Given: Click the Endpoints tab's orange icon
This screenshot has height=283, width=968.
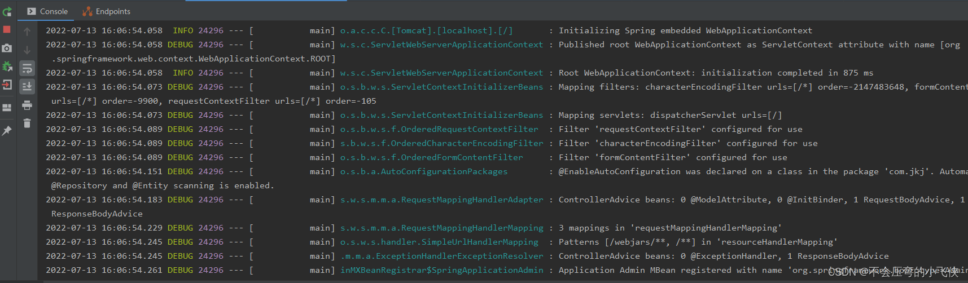Looking at the screenshot, I should click(x=87, y=11).
